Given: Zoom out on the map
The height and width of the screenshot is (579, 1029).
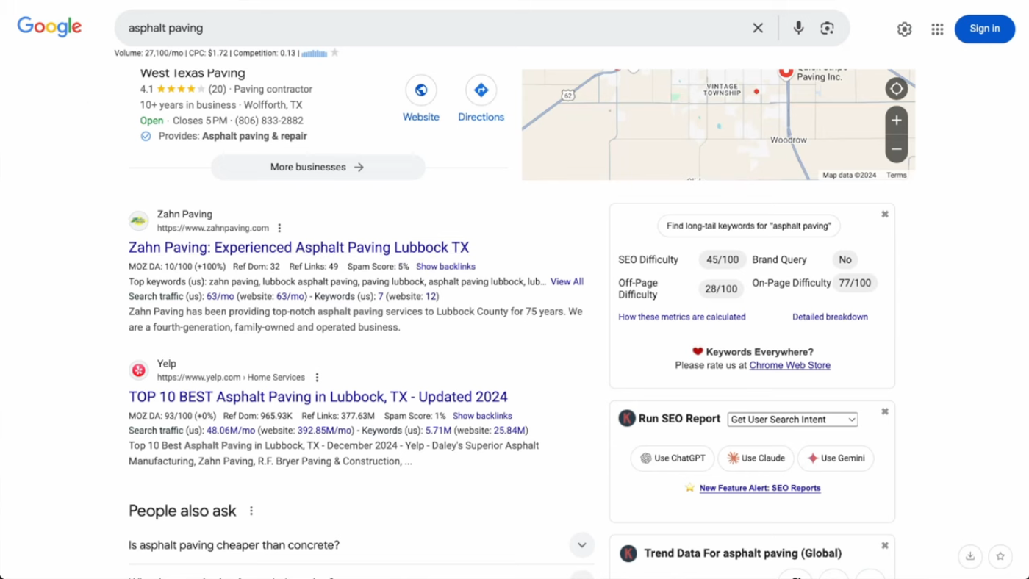Looking at the screenshot, I should [896, 149].
